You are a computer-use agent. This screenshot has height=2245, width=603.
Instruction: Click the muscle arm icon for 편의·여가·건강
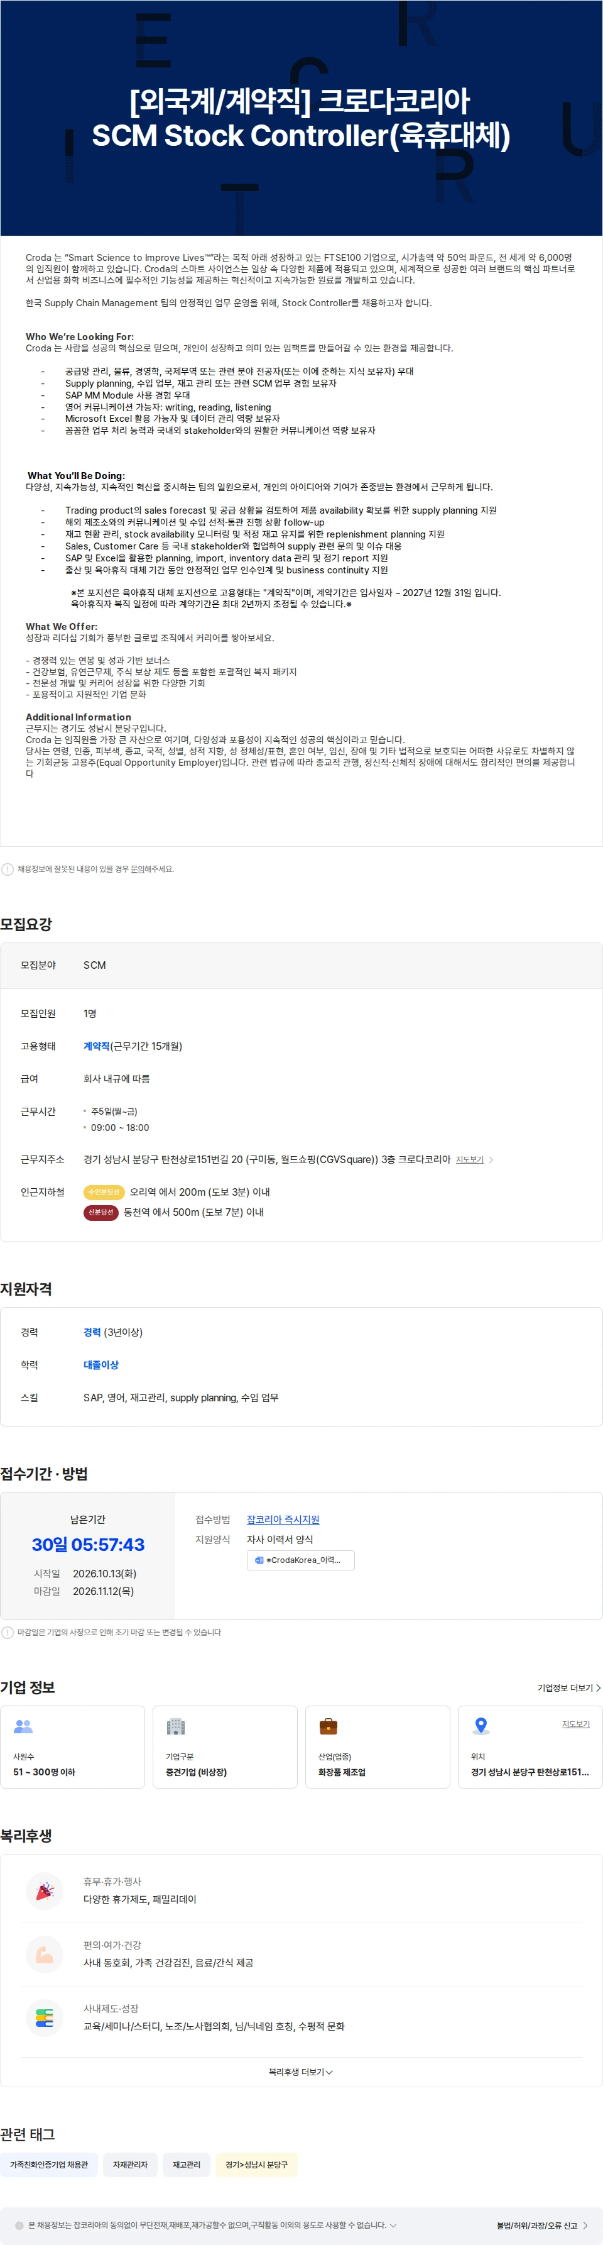pyautogui.click(x=45, y=1954)
